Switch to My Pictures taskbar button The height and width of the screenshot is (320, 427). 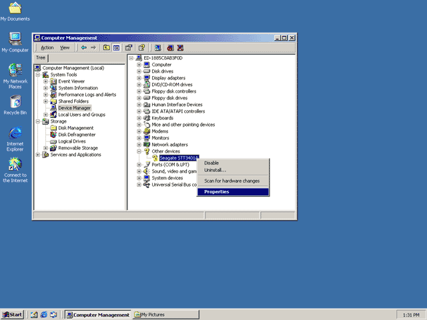click(166, 315)
